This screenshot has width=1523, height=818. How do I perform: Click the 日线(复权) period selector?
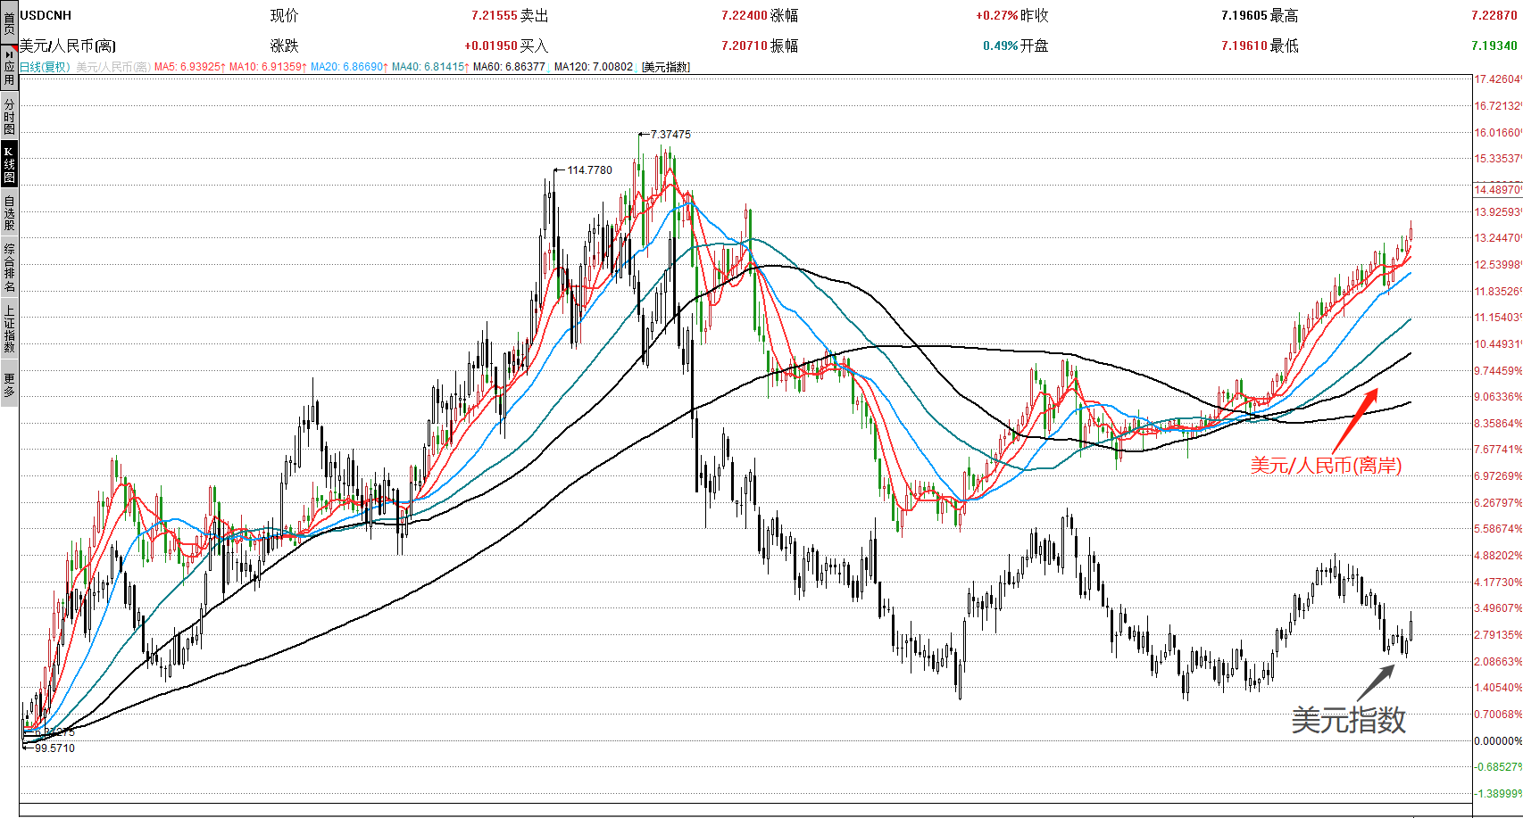pos(45,67)
